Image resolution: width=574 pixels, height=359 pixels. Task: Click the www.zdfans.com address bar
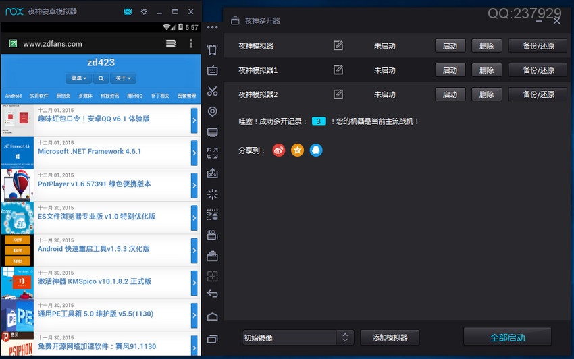click(x=53, y=44)
